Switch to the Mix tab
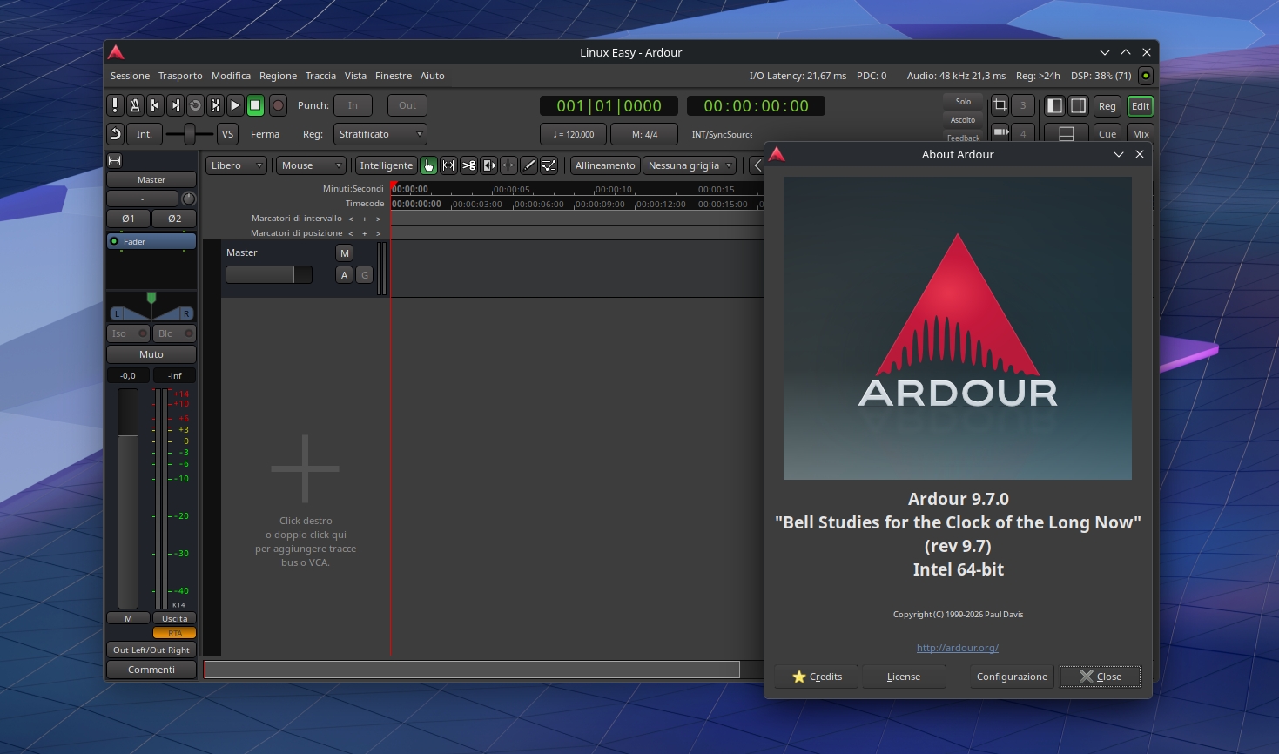1279x754 pixels. [x=1141, y=134]
